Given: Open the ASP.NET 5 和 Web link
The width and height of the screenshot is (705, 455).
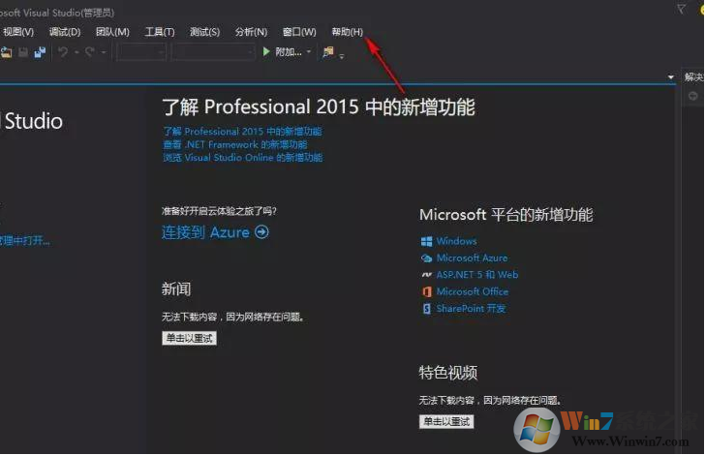Looking at the screenshot, I should click(477, 275).
